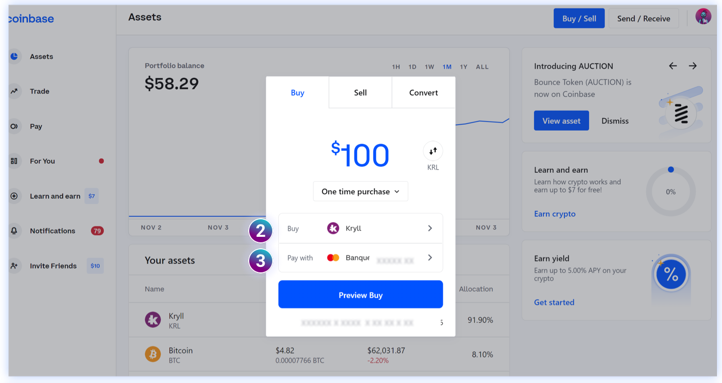Select the 1M chart range
722x383 pixels.
coord(447,67)
